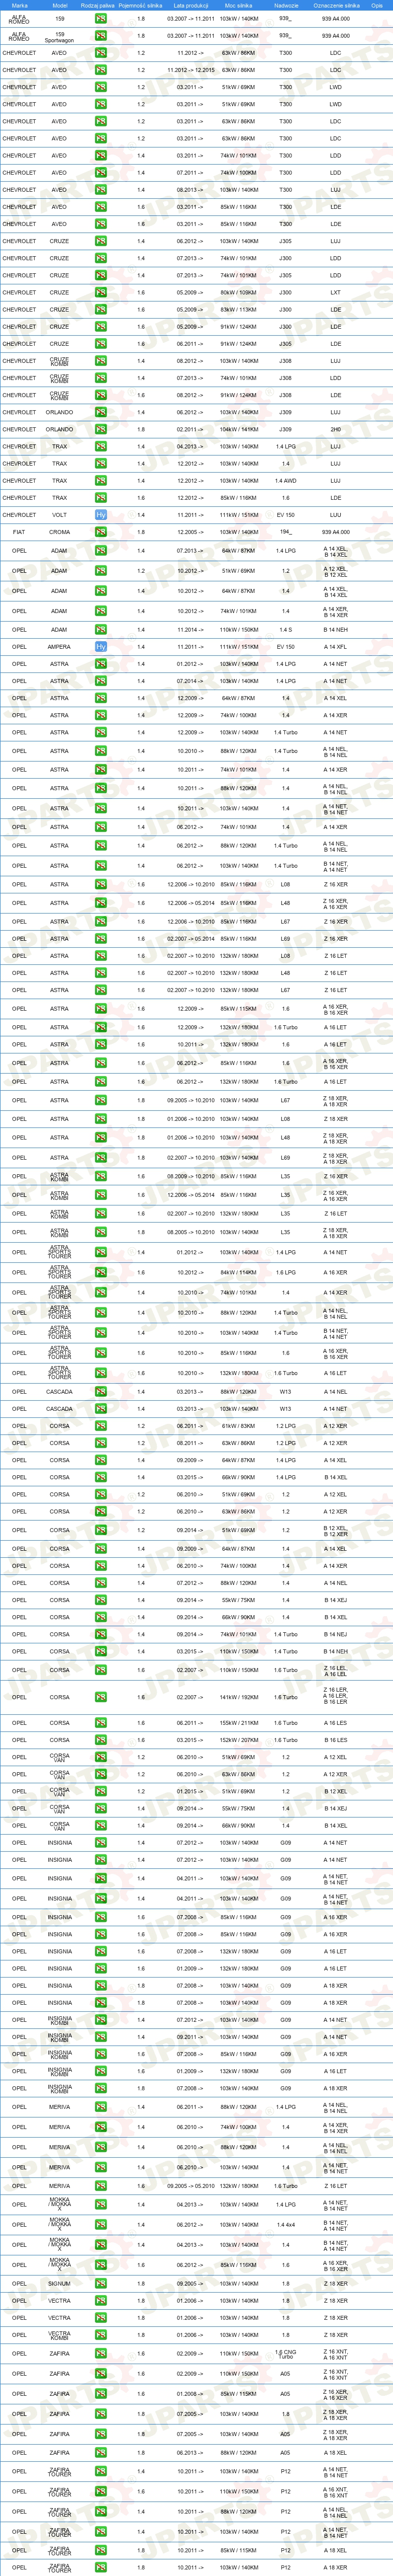The image size is (393, 2576).
Task: Click the fuel icon in the Corsa 141kW / 192KM row
Action: (101, 1697)
